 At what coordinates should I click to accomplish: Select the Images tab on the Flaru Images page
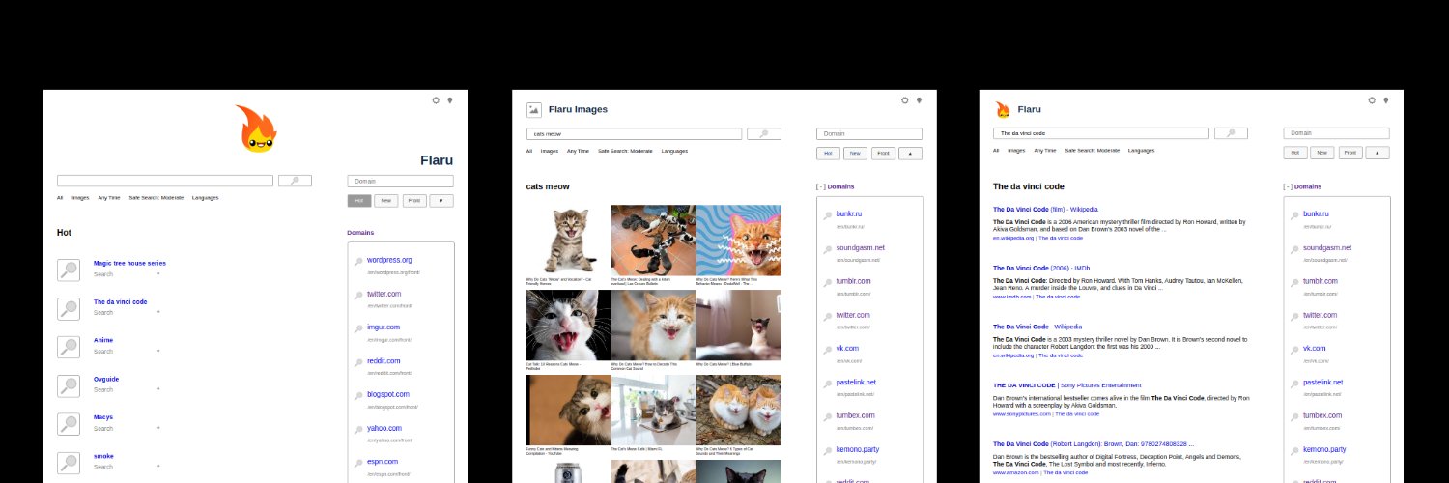click(550, 151)
